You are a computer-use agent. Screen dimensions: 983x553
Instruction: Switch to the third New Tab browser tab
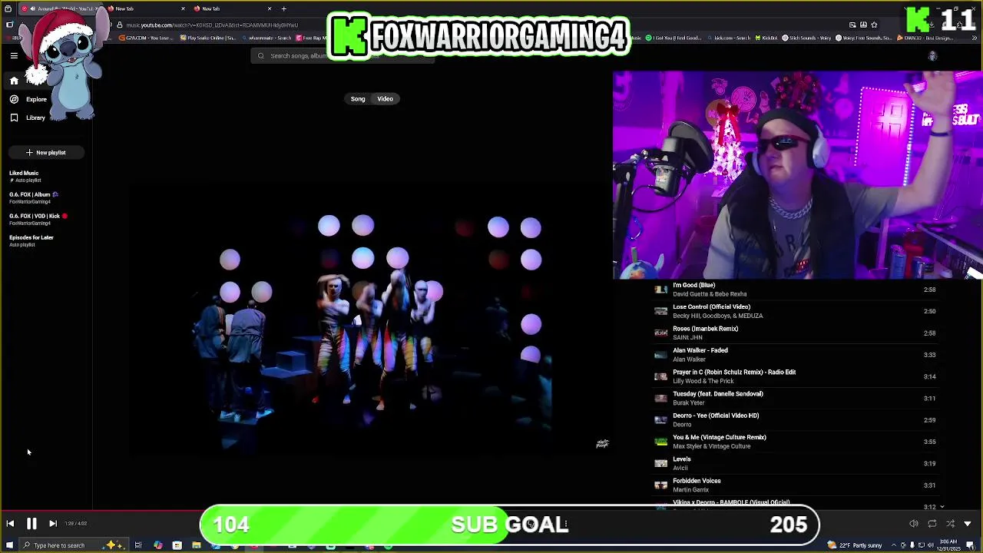(230, 8)
